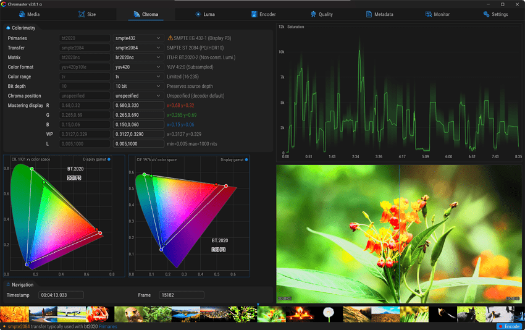This screenshot has height=330, width=525.
Task: Click the red Encode button
Action: (509, 326)
